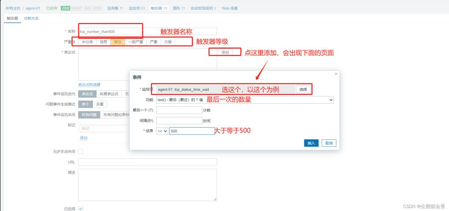This screenshot has width=449, height=211.
Task: Close the 条件 dialog with the X
Action: (x=336, y=74)
